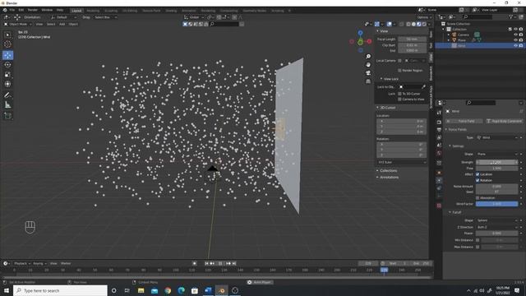Select the Cursor tool in left toolbar
Viewport: 526px width, 296px height.
(7, 44)
